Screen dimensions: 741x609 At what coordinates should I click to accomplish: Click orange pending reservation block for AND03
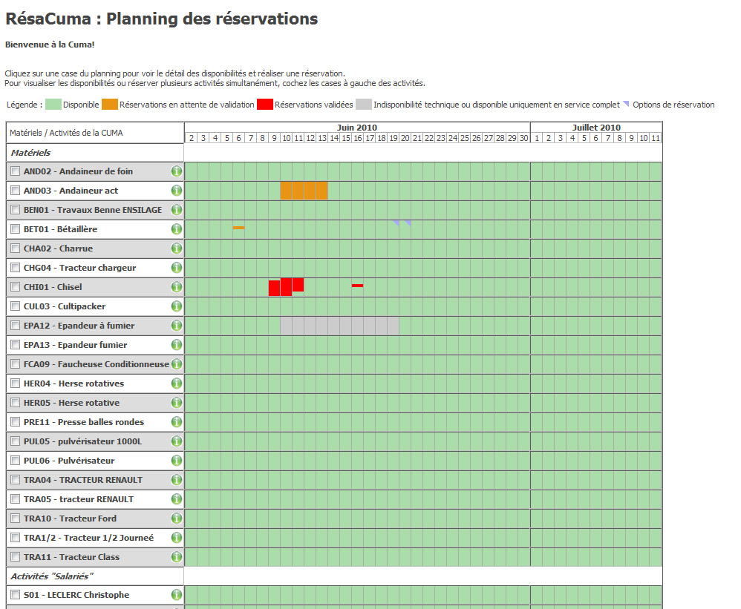point(304,191)
